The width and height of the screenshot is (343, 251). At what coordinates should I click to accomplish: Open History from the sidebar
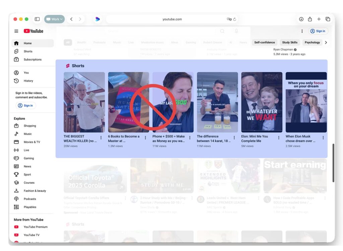pyautogui.click(x=28, y=81)
